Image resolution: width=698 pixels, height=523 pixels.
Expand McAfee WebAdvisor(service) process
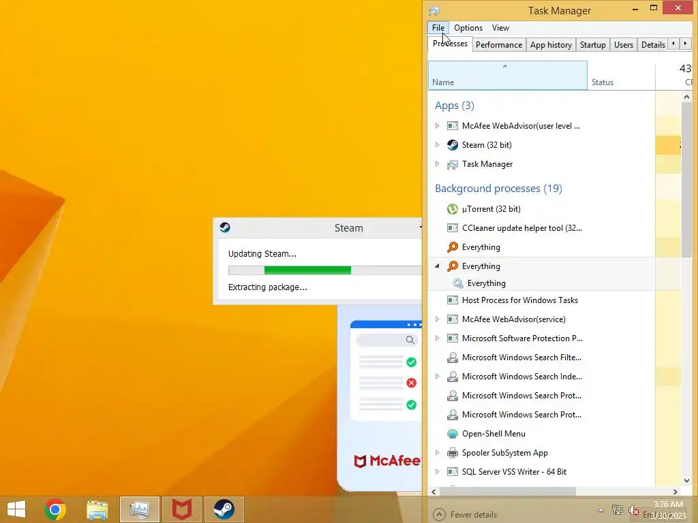click(x=437, y=319)
